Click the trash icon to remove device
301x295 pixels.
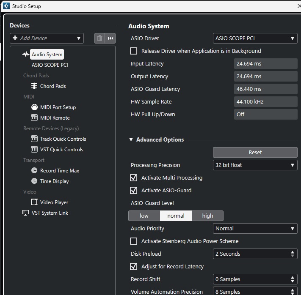(99, 38)
